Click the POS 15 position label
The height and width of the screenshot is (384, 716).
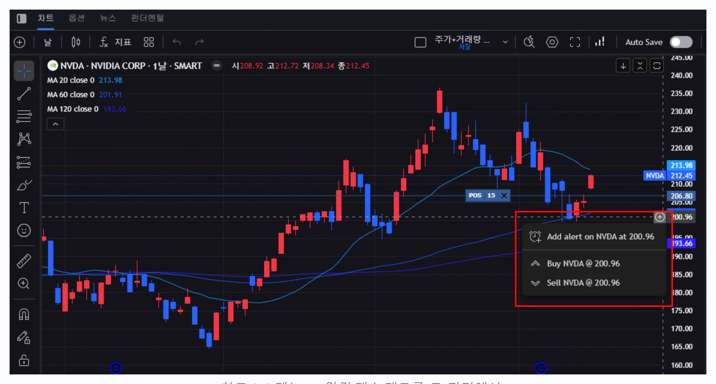pos(482,196)
